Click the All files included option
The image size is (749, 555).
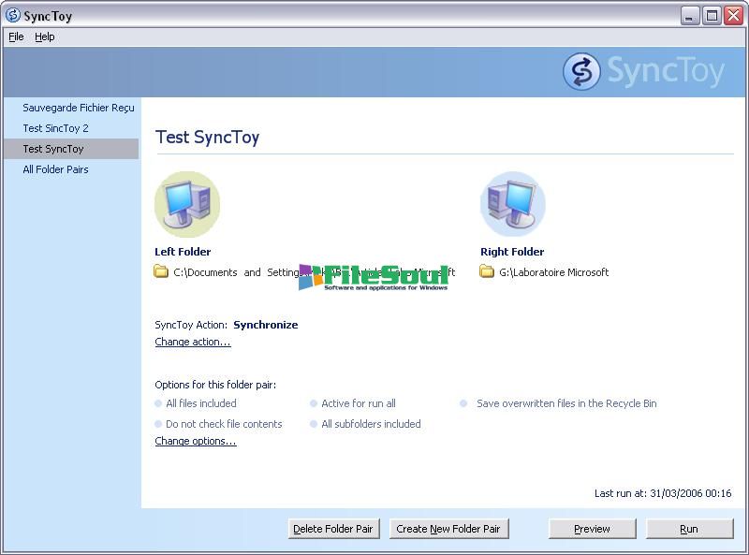tap(196, 403)
